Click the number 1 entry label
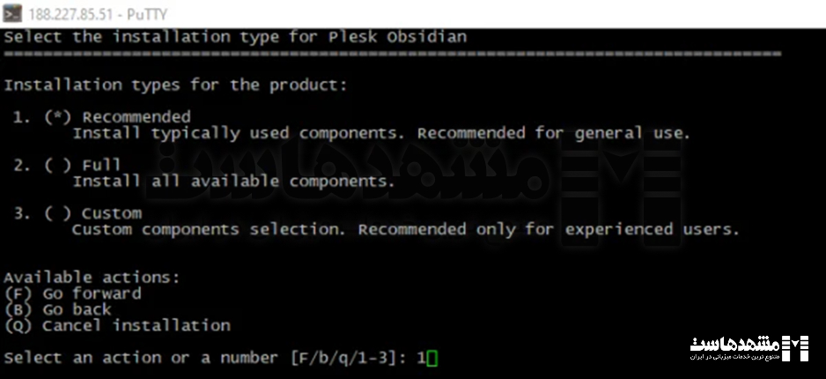Viewport: 826px width, 379px height. [x=22, y=117]
